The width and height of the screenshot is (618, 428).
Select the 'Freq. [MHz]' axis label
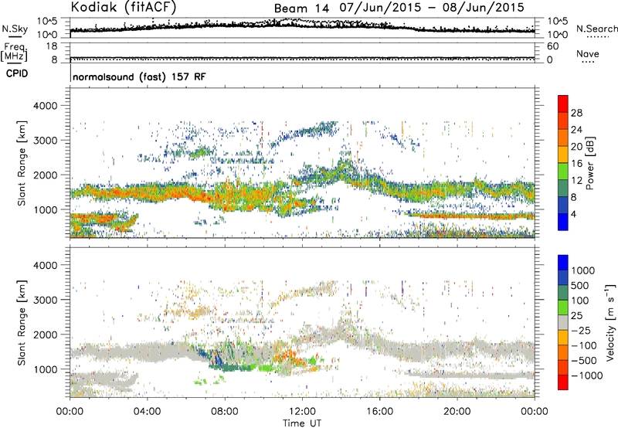point(15,53)
